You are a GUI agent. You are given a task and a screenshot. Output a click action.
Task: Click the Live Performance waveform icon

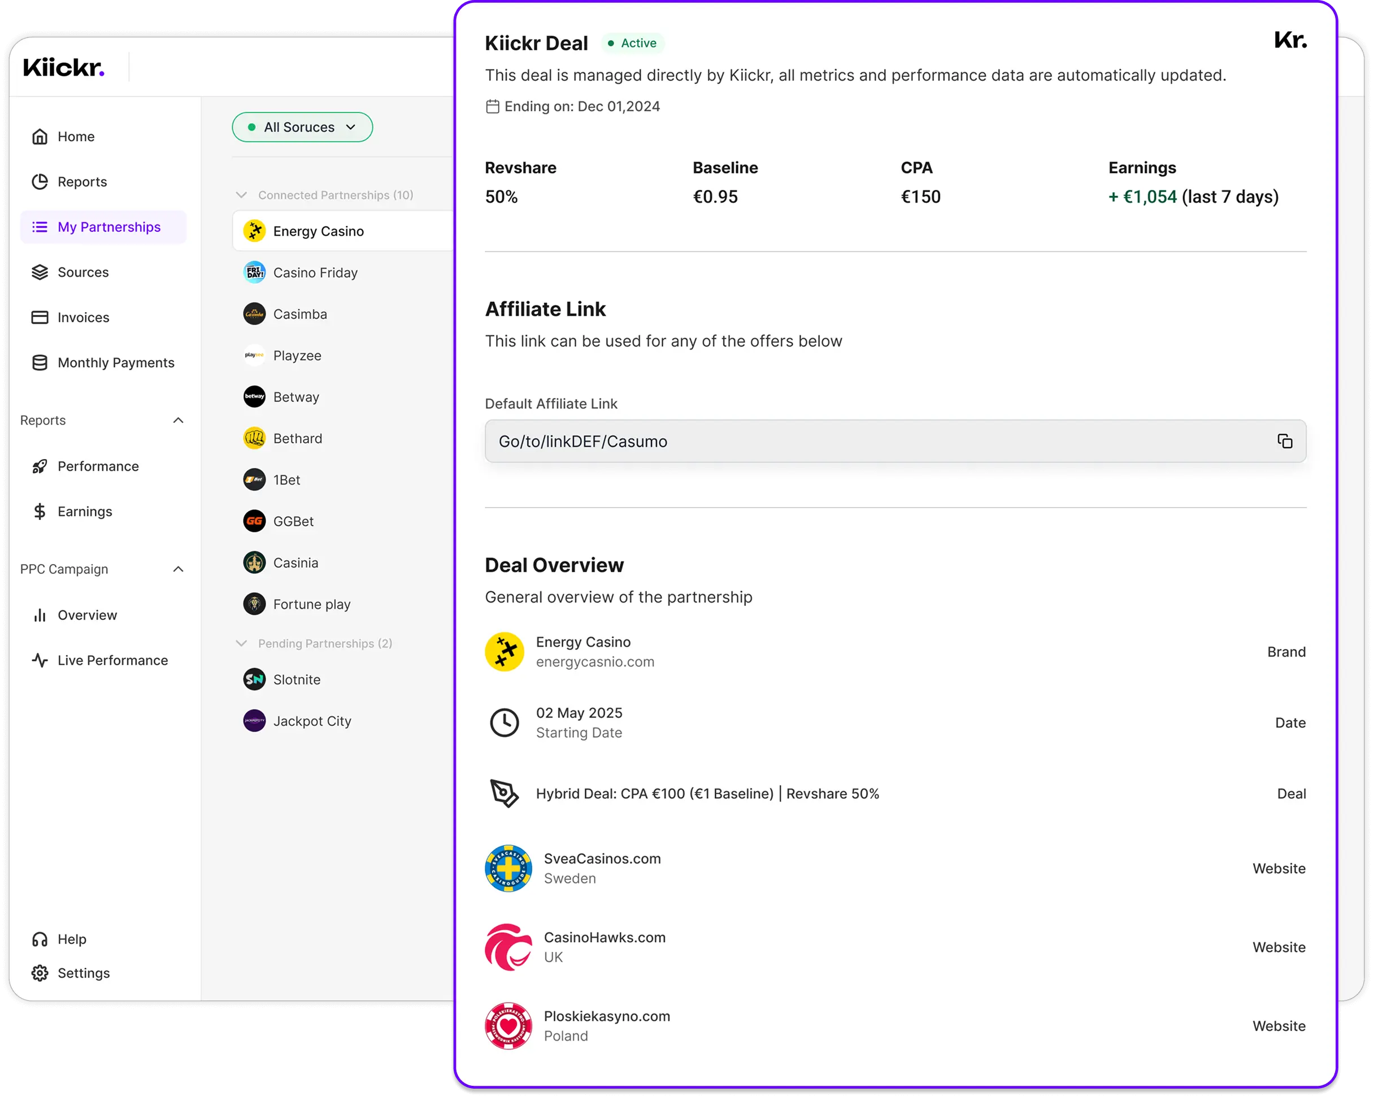(x=40, y=661)
